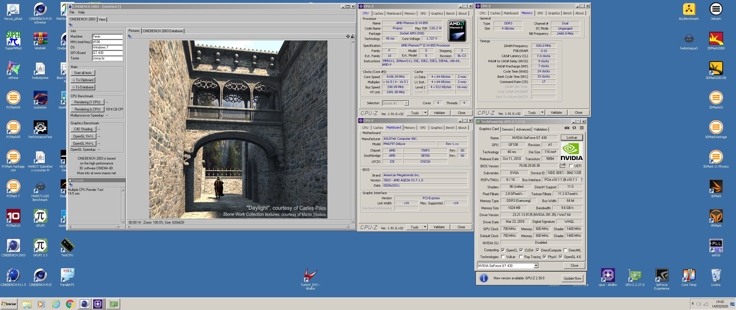Image resolution: width=736 pixels, height=310 pixels.
Task: Toggle the Vulkan checkbox
Action: pos(503,257)
